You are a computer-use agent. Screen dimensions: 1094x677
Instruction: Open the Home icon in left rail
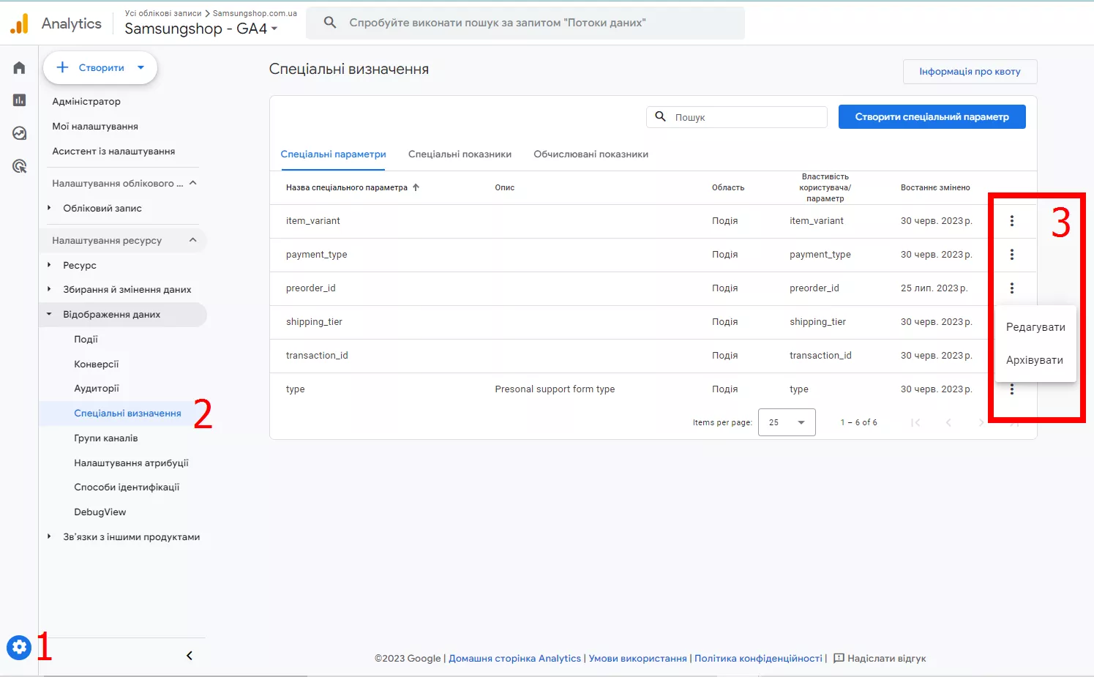coord(19,68)
